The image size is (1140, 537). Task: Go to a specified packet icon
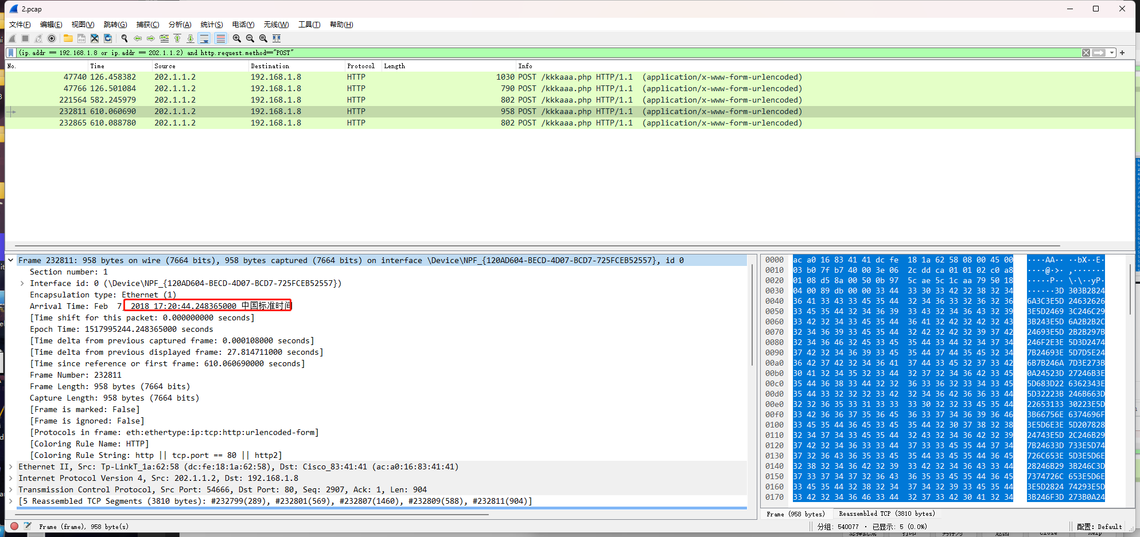click(x=164, y=38)
